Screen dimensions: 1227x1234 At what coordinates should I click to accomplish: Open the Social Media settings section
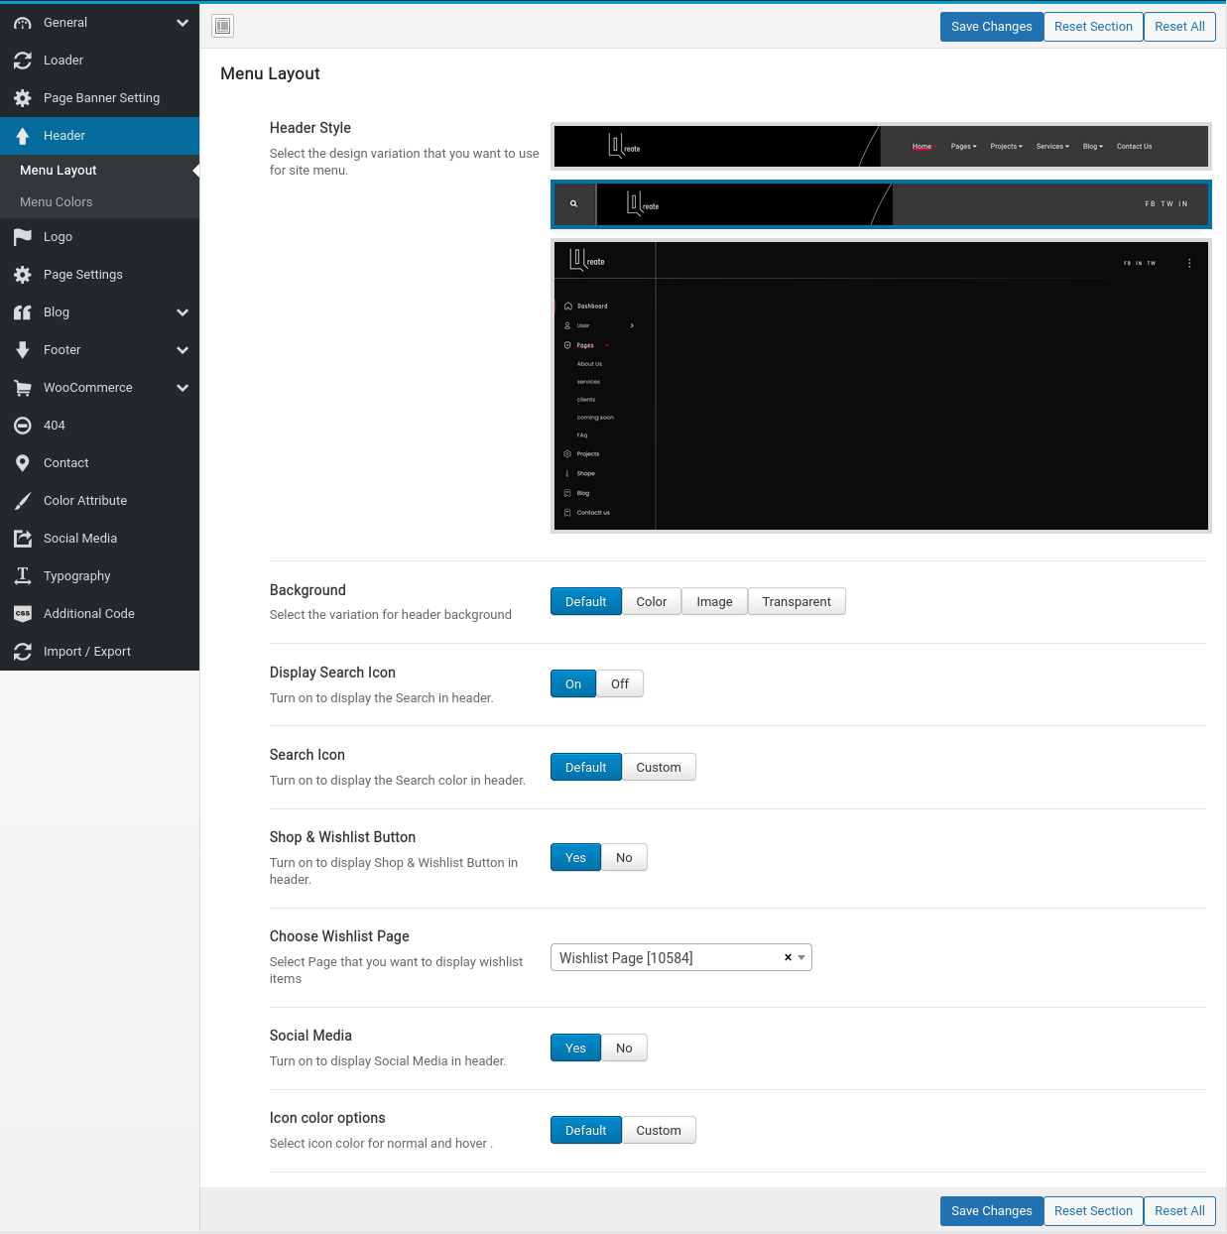(x=99, y=539)
